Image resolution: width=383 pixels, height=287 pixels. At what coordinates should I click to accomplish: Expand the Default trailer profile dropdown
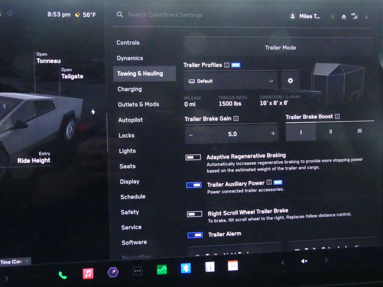point(230,81)
